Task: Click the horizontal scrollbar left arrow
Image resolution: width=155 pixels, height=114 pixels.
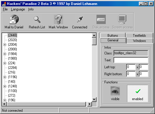Action: coord(4,104)
